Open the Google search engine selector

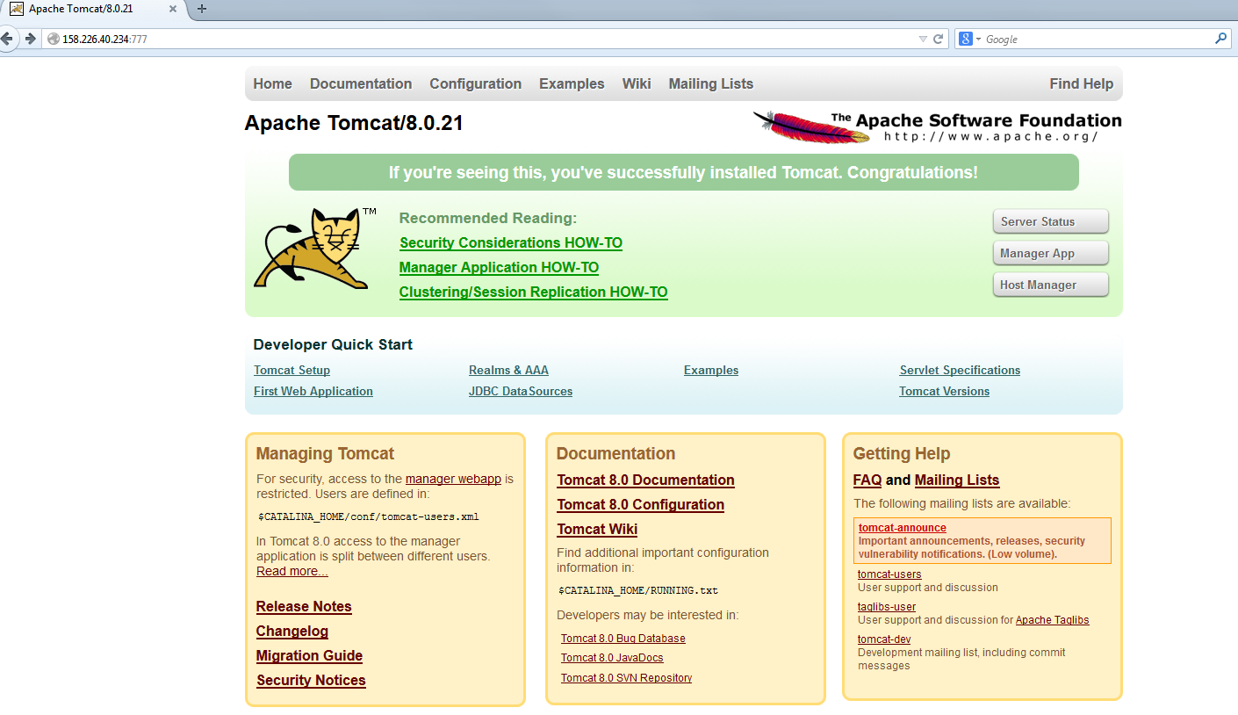pos(970,39)
